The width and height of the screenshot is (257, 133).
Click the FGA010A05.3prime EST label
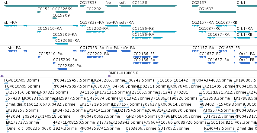pyautogui.click(x=22, y=80)
